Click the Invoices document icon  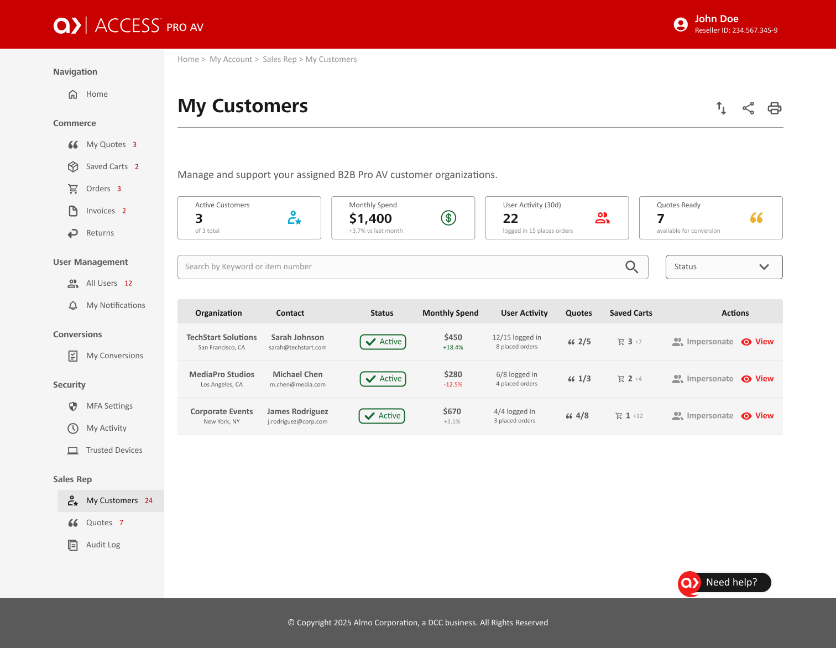(x=73, y=211)
